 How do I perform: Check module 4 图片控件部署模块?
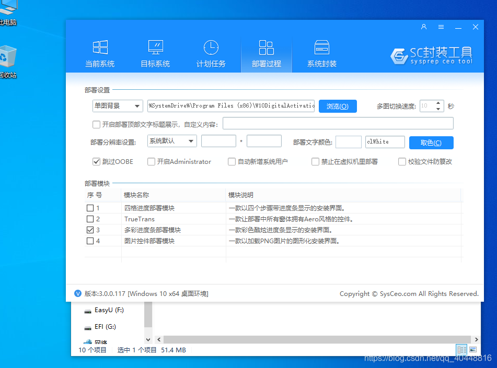click(x=90, y=241)
